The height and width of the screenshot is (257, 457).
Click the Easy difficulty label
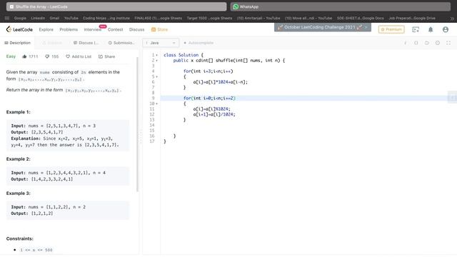pyautogui.click(x=11, y=56)
